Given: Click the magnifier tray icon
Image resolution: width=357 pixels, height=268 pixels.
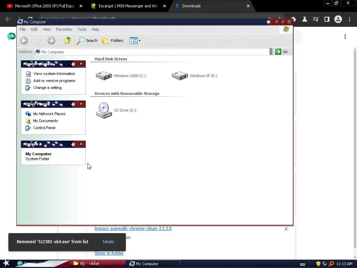Looking at the screenshot, I should (331, 264).
